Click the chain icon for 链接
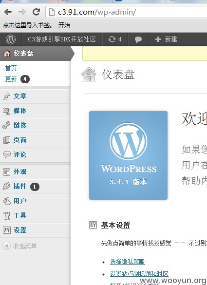 (6, 125)
